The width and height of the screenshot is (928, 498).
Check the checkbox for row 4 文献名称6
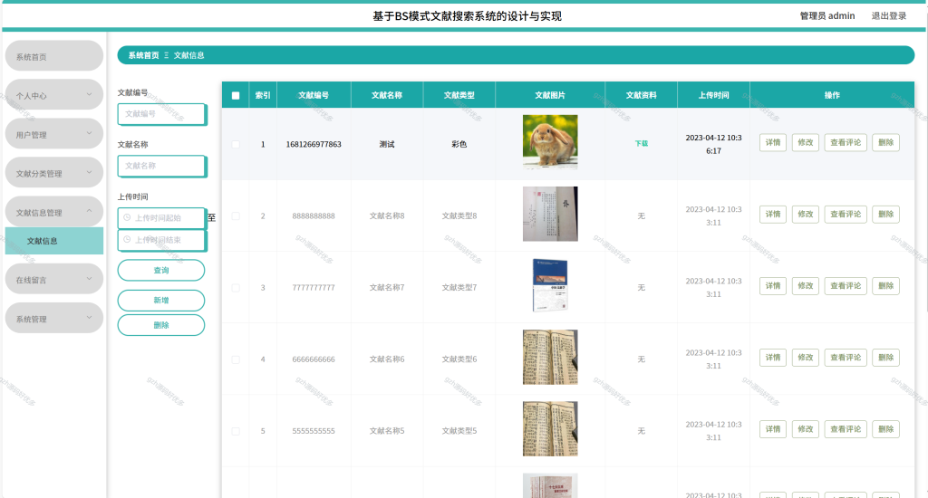click(236, 359)
